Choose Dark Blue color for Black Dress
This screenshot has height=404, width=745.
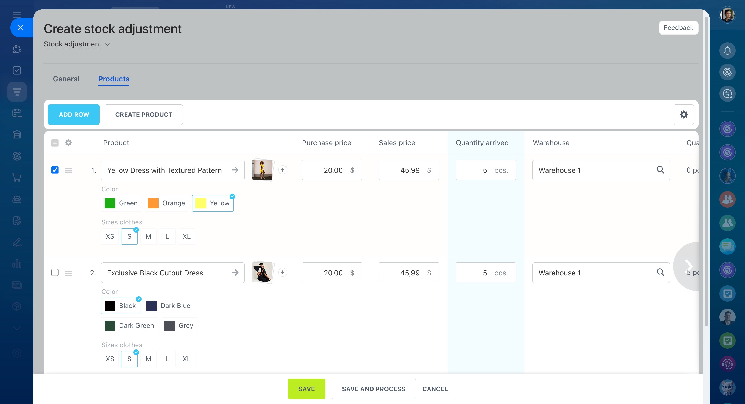coord(169,305)
